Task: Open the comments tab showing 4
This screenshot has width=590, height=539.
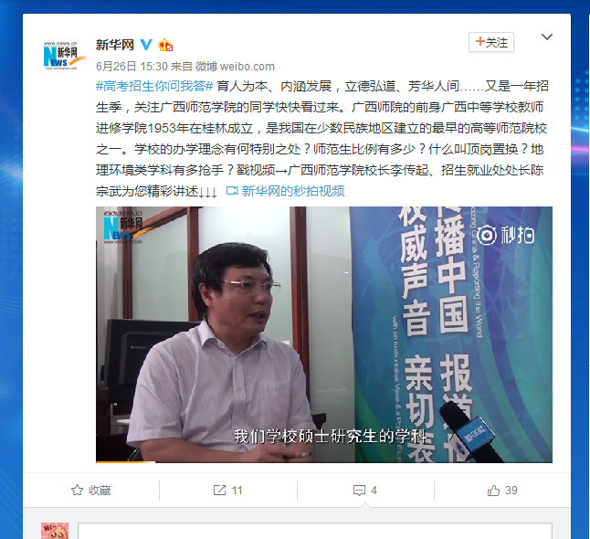Action: pyautogui.click(x=365, y=490)
